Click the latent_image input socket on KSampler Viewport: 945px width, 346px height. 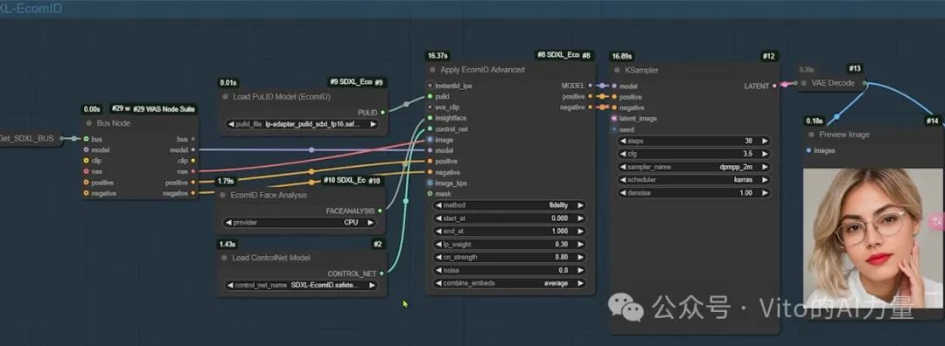pyautogui.click(x=615, y=119)
